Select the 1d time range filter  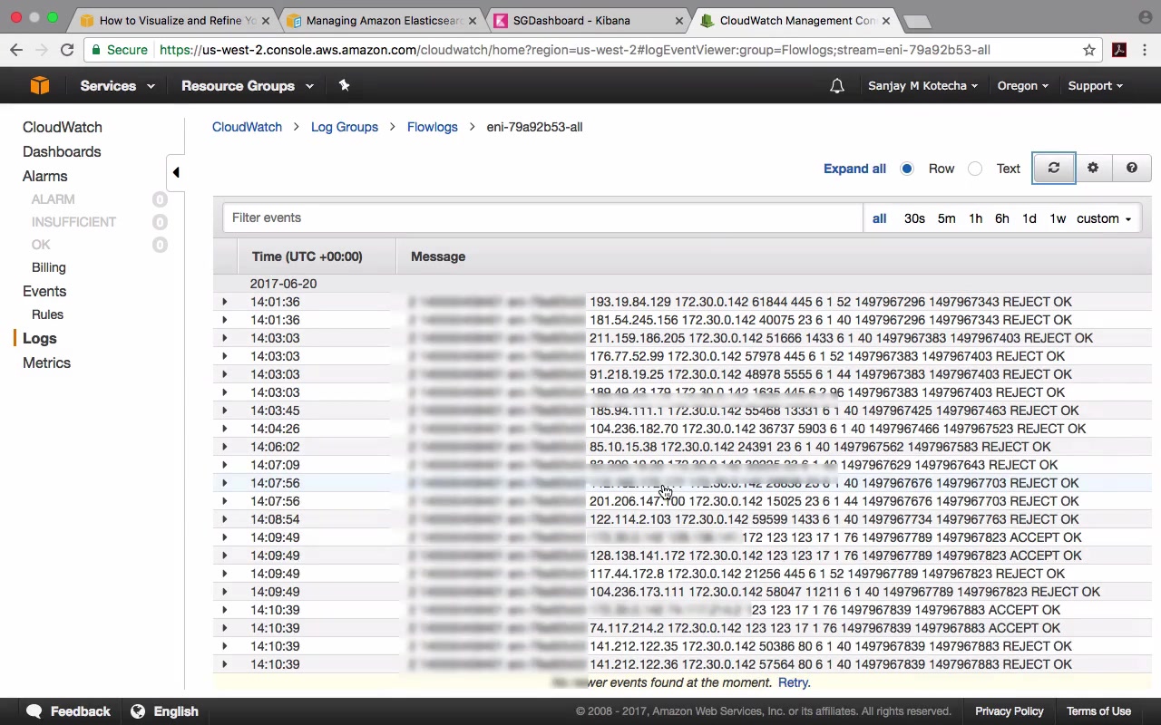(1029, 218)
